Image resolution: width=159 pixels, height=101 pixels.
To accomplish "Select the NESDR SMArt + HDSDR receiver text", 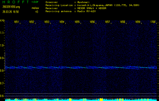I will (x=92, y=8).
